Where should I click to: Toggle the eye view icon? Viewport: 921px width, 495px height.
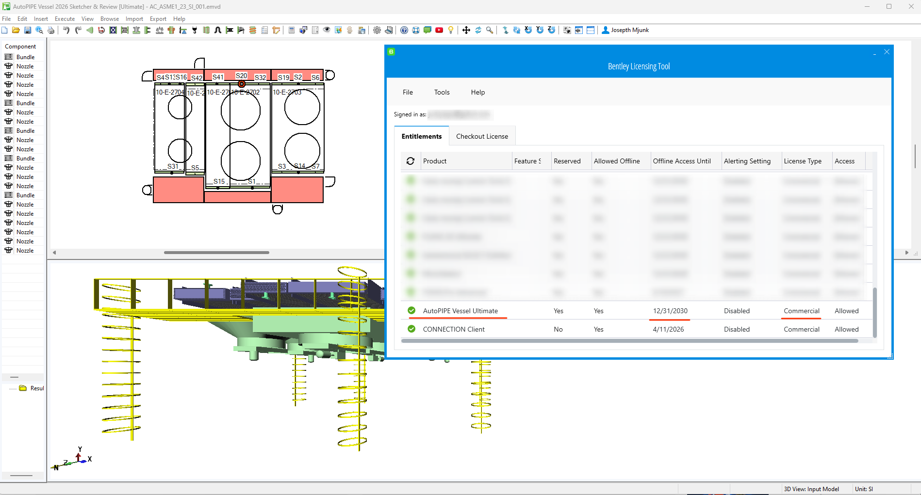(x=327, y=30)
